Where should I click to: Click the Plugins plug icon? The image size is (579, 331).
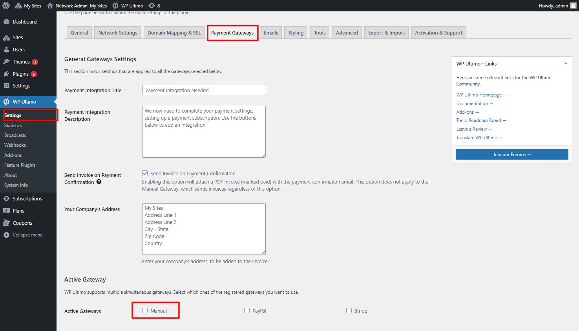[6, 74]
